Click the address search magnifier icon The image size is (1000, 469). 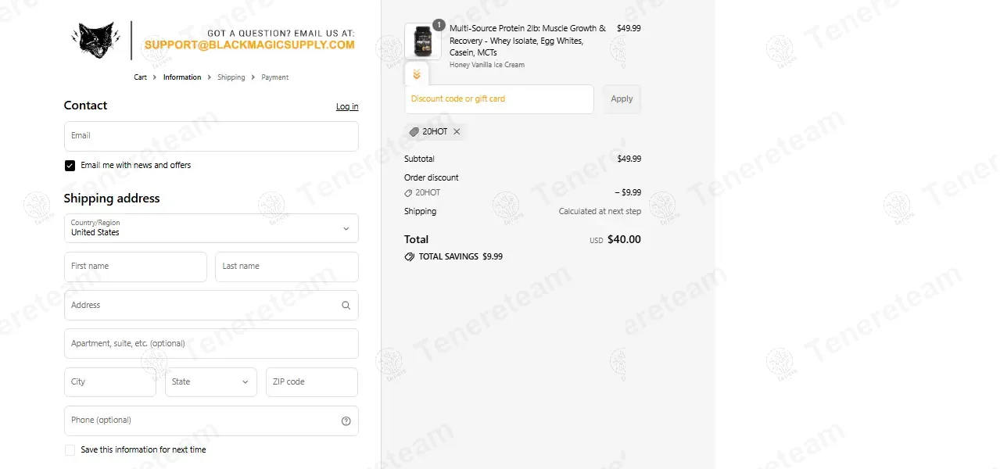(346, 306)
